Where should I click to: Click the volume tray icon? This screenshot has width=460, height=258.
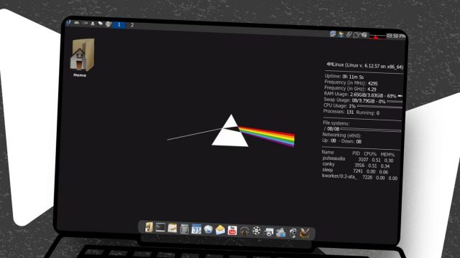[x=364, y=35]
